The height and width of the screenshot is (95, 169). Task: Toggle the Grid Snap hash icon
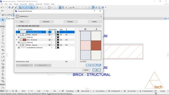click(x=37, y=7)
